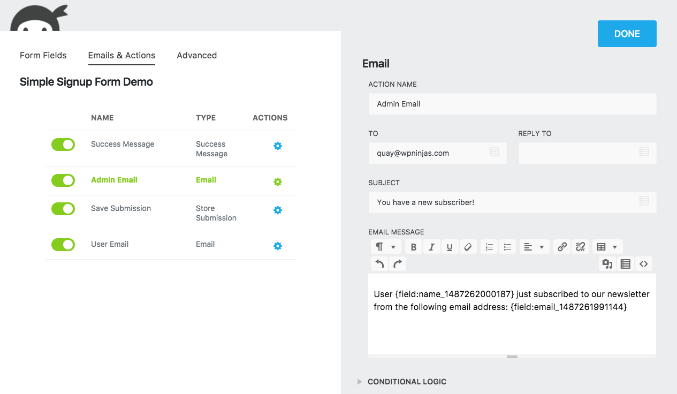Disable the Success Message action toggle
The width and height of the screenshot is (677, 394).
tap(63, 145)
